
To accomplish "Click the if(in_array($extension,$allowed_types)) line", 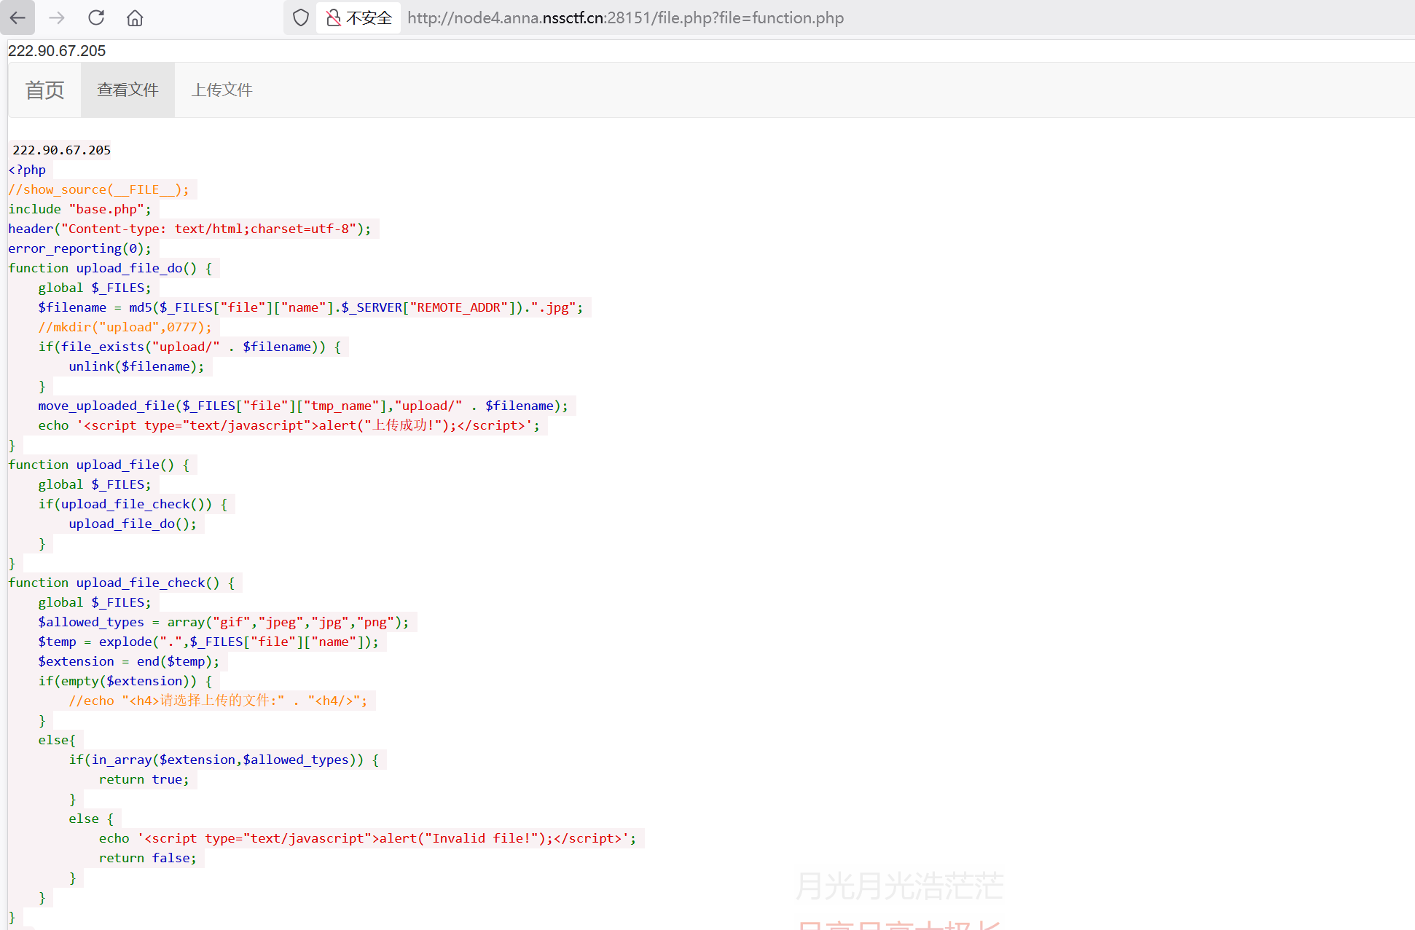I will click(x=224, y=760).
